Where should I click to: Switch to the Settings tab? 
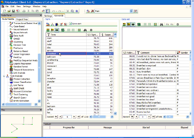[48, 16]
